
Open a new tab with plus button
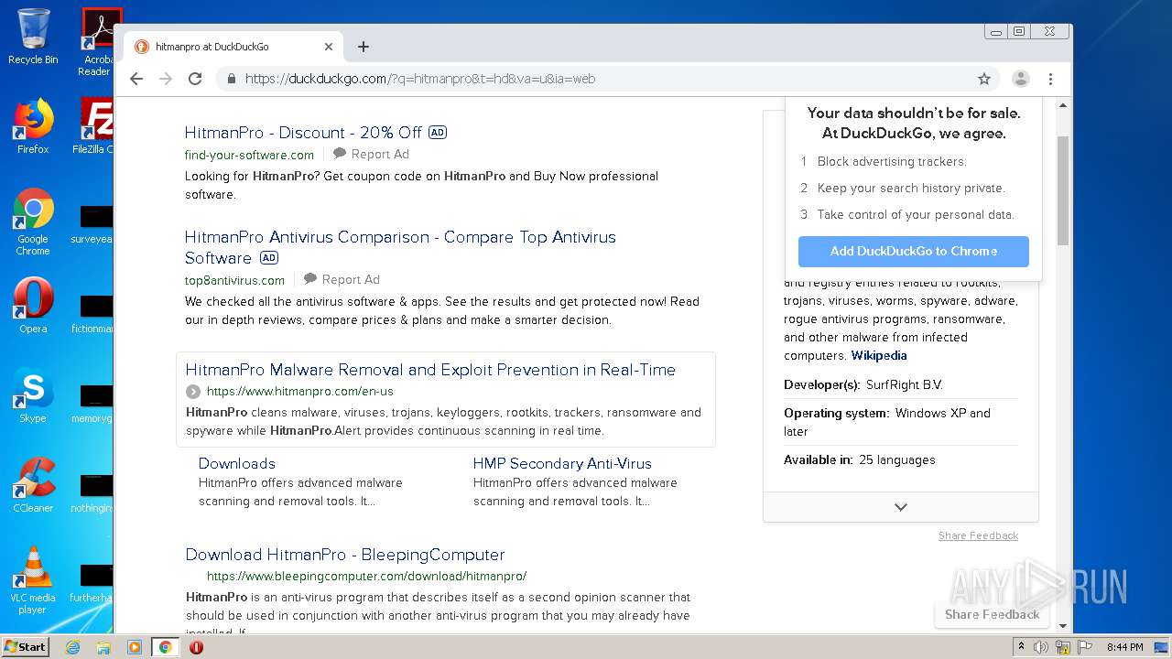pos(364,47)
